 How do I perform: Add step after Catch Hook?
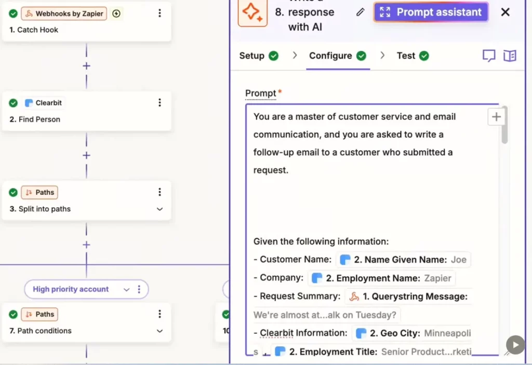click(x=87, y=66)
